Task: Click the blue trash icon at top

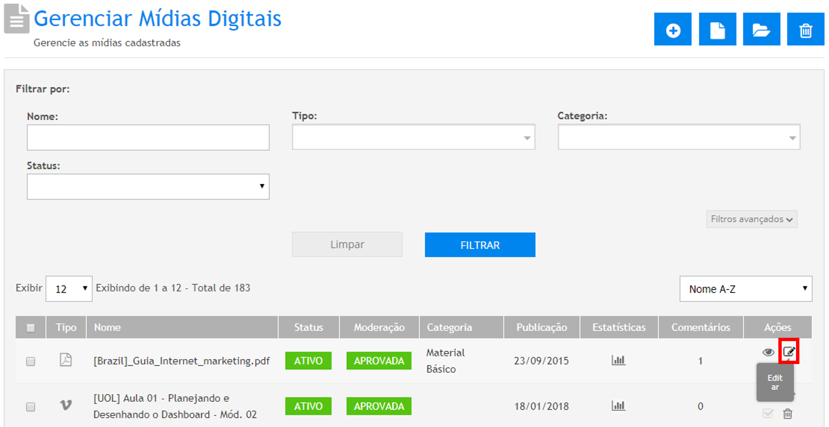Action: pyautogui.click(x=805, y=30)
